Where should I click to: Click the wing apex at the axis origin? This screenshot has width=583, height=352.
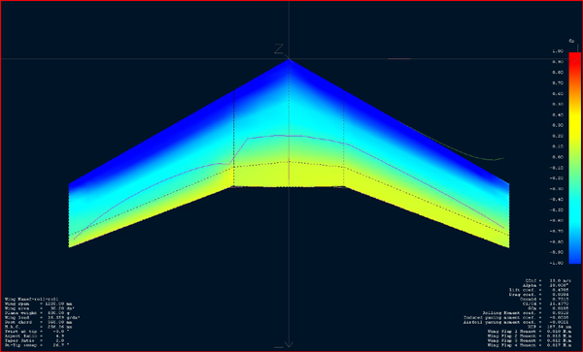click(x=290, y=59)
